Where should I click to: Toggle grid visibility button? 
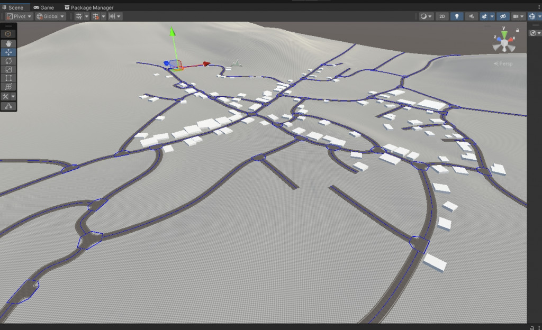[x=79, y=16]
